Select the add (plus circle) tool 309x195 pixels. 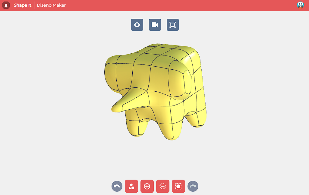click(147, 186)
